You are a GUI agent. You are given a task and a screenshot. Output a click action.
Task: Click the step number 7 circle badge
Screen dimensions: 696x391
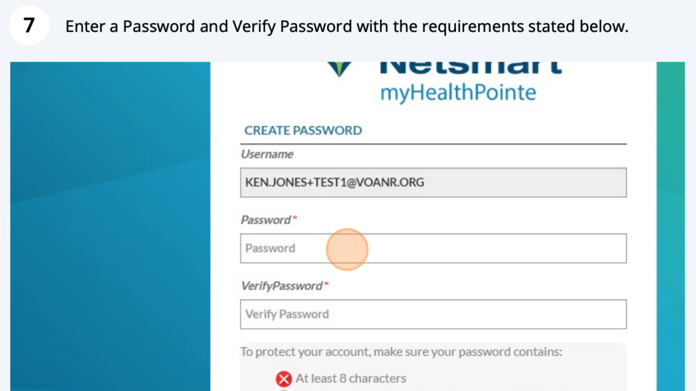29,26
